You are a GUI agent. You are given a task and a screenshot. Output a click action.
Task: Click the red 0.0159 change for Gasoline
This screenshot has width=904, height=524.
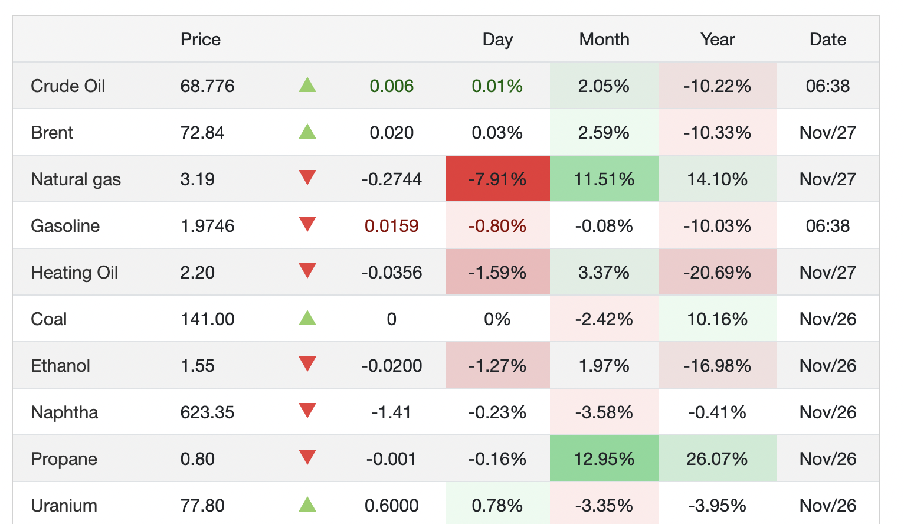tap(391, 226)
